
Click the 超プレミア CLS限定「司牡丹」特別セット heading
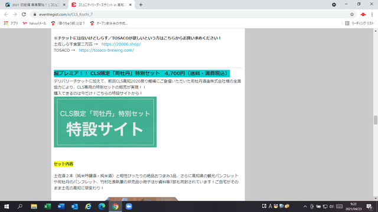tap(142, 73)
